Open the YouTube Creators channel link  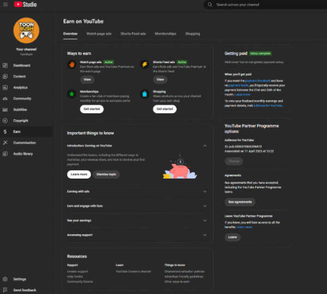[x=134, y=272]
